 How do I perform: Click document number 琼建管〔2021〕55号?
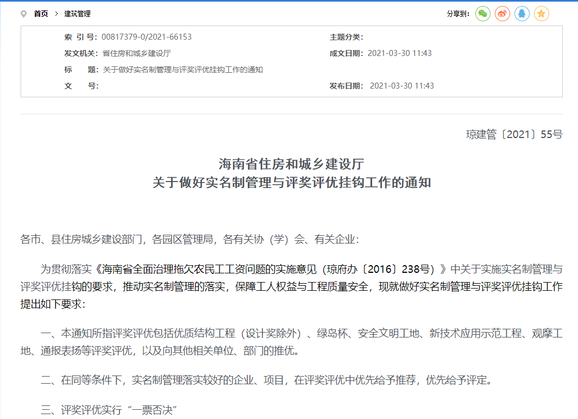click(x=514, y=134)
